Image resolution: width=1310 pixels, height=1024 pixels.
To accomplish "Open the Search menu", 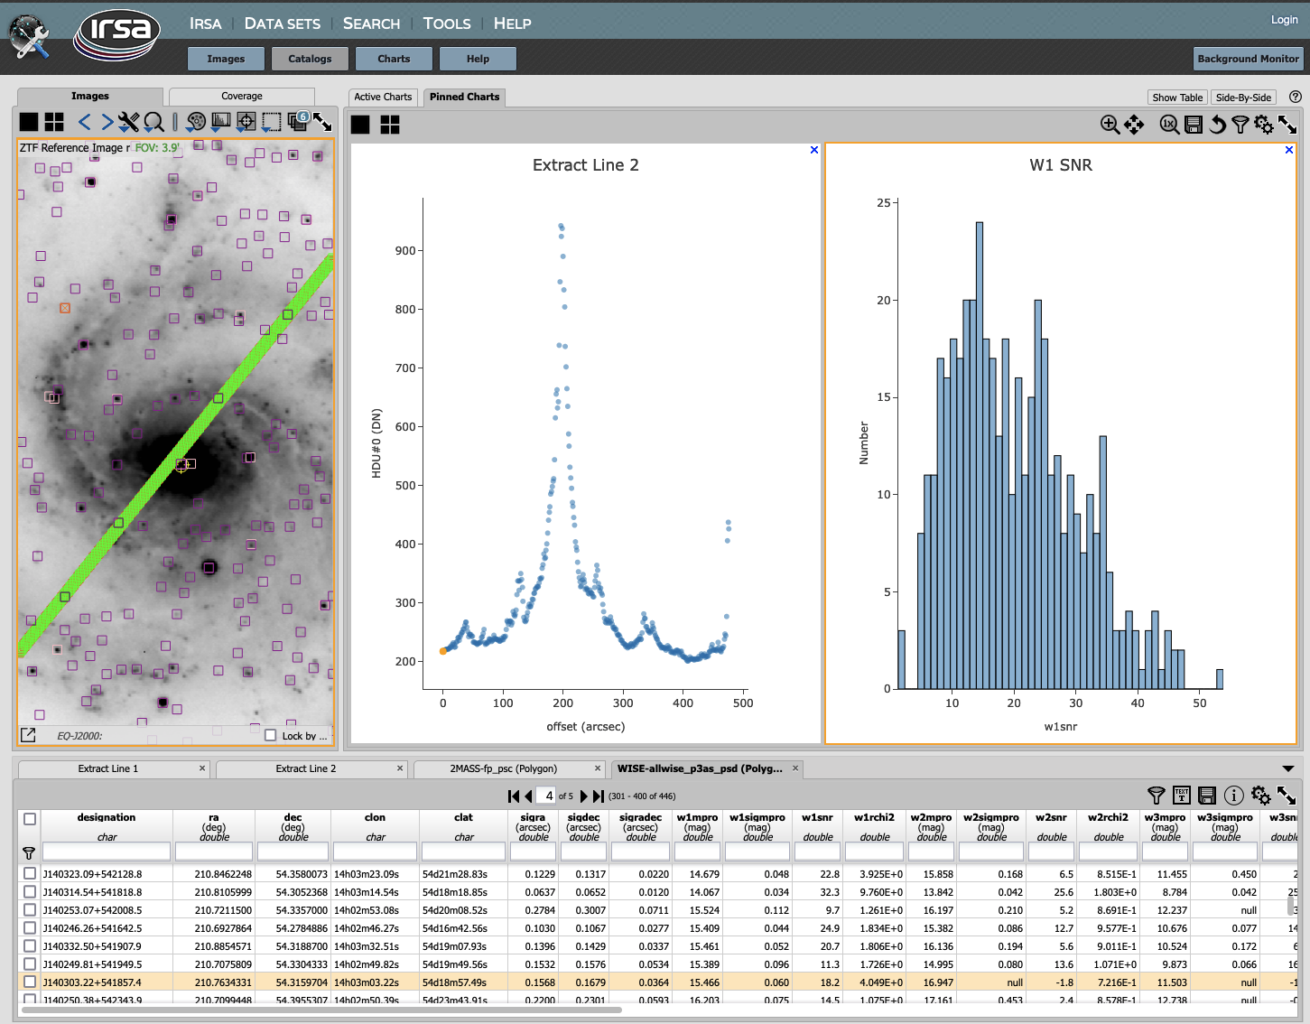I will (x=371, y=23).
